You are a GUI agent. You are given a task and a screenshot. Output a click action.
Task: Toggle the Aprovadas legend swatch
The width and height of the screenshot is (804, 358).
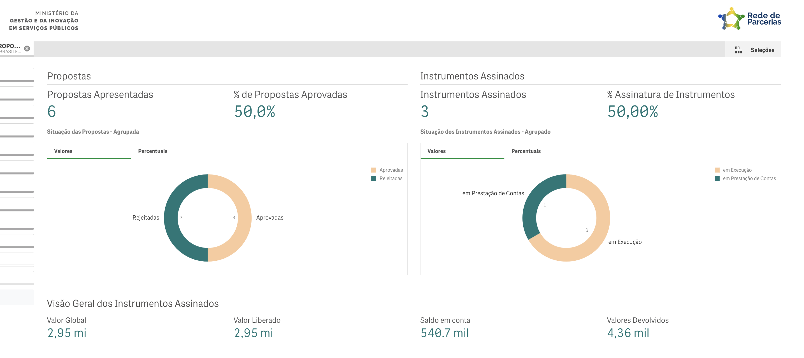(x=374, y=170)
